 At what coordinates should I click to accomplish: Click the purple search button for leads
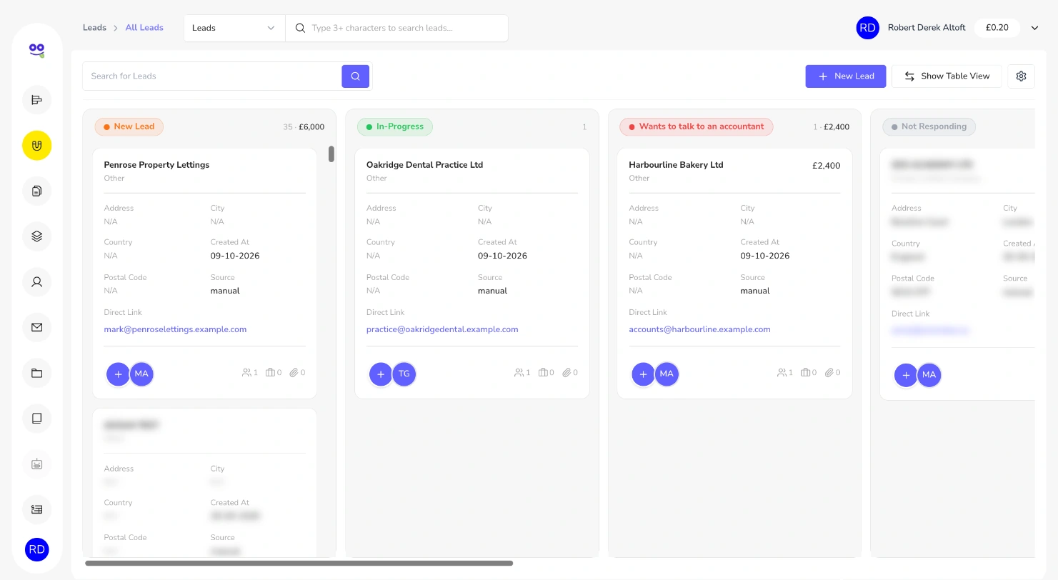point(355,76)
